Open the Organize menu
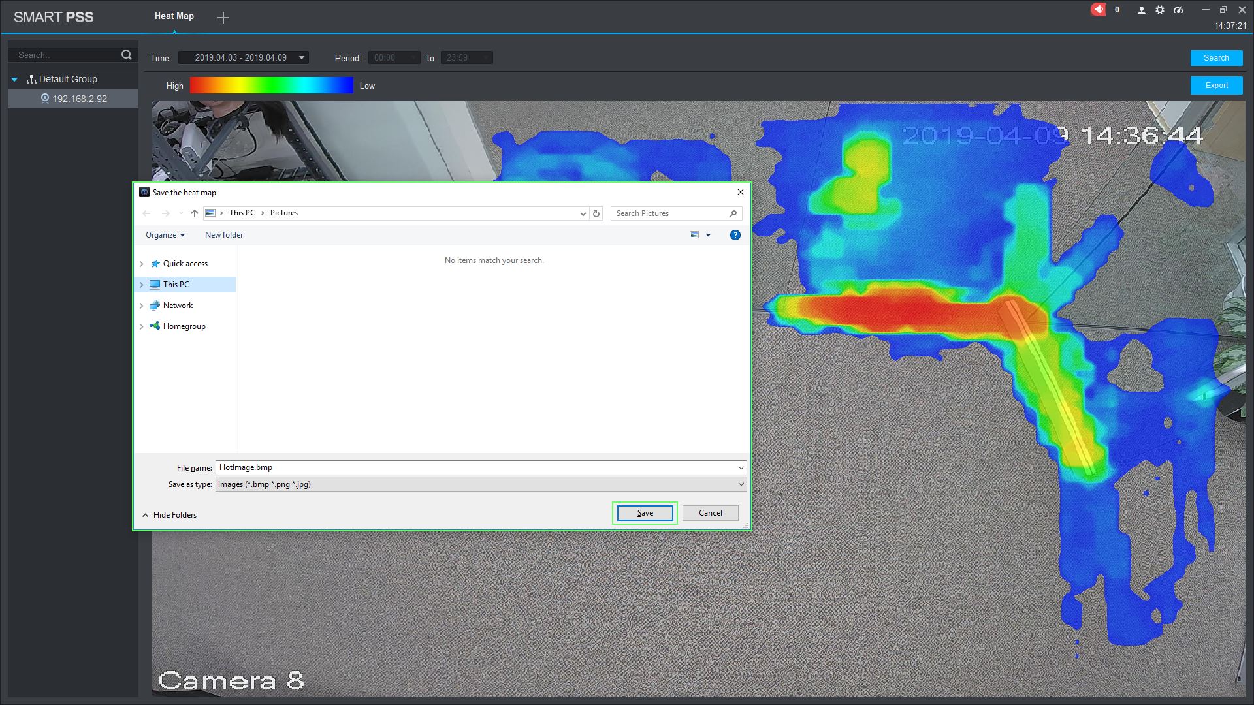This screenshot has height=705, width=1254. click(165, 235)
